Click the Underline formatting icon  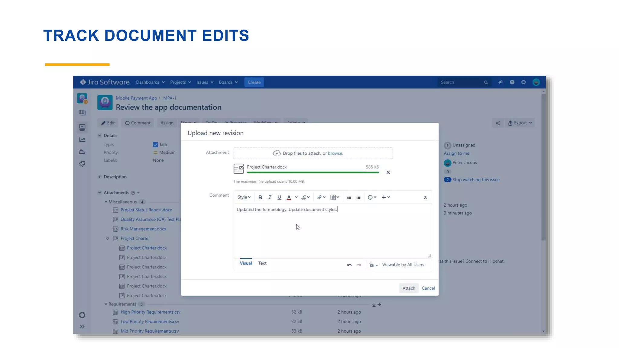[279, 197]
